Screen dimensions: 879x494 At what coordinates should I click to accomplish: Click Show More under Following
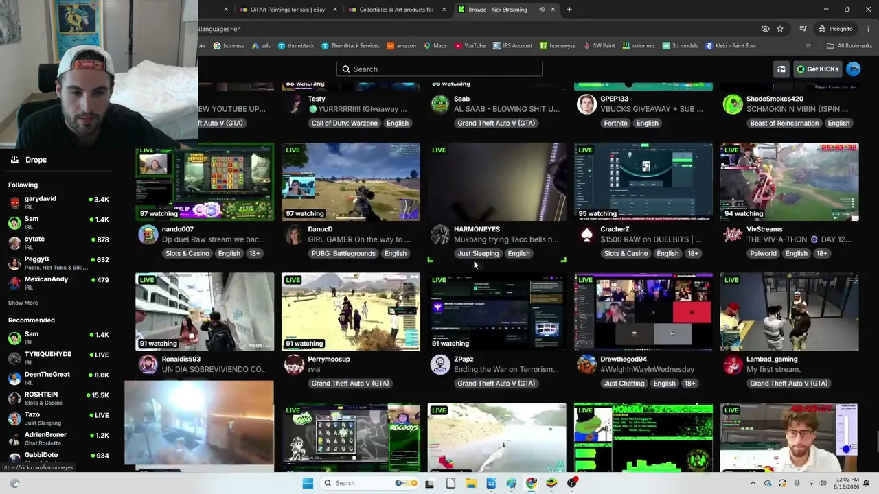click(23, 303)
